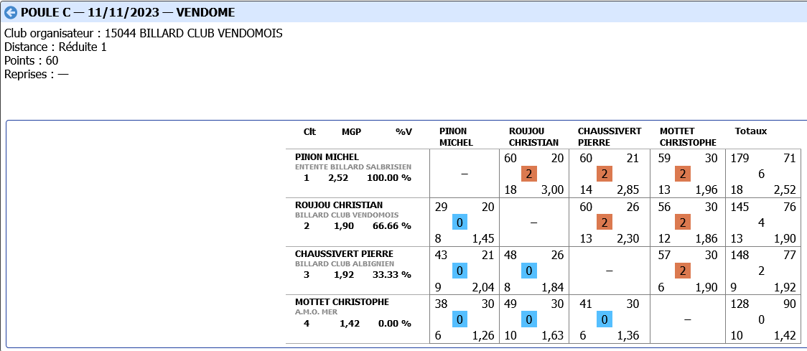Click ENTENTE BILLARD SALBRISIEN club name
Image resolution: width=807 pixels, height=351 pixels.
tap(353, 167)
